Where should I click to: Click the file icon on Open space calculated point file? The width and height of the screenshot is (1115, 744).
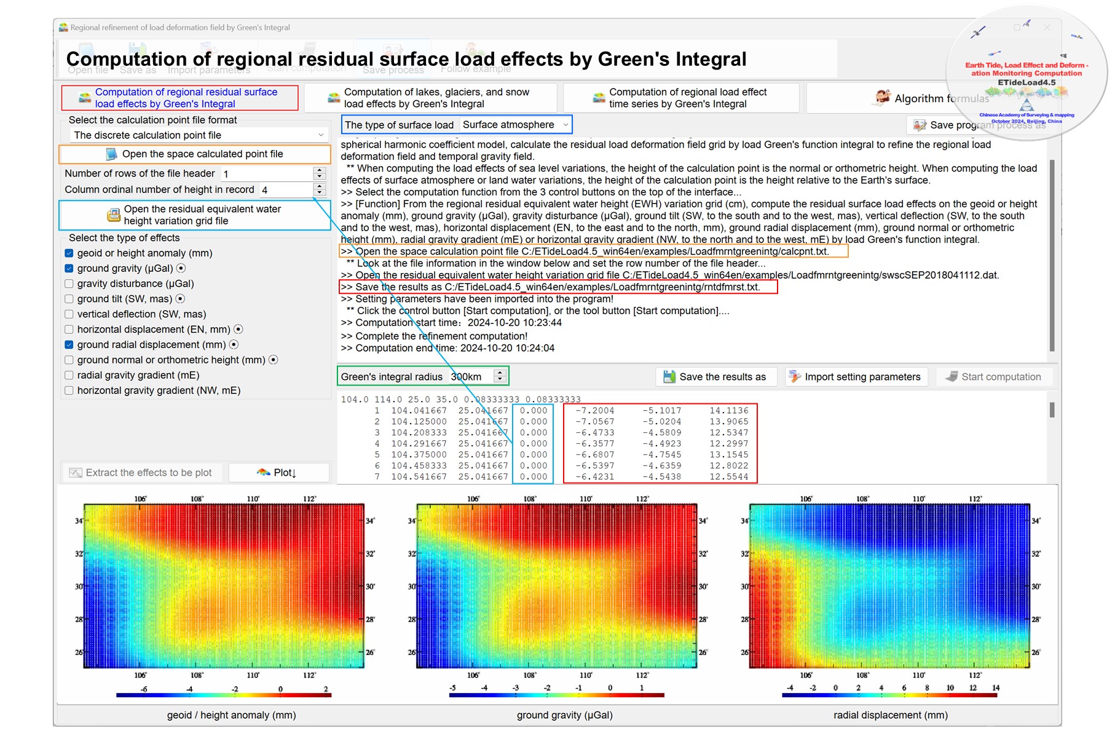coord(111,154)
